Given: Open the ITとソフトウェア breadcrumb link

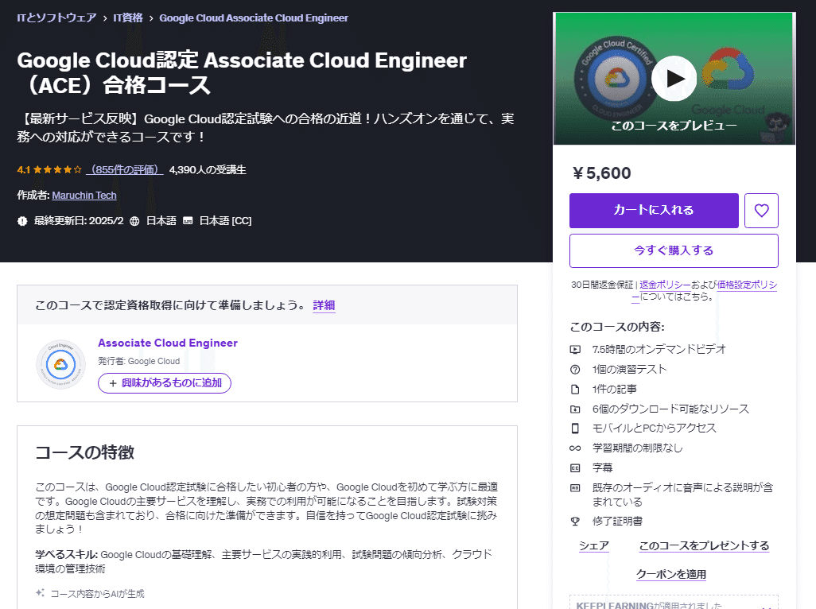Looking at the screenshot, I should 56,17.
